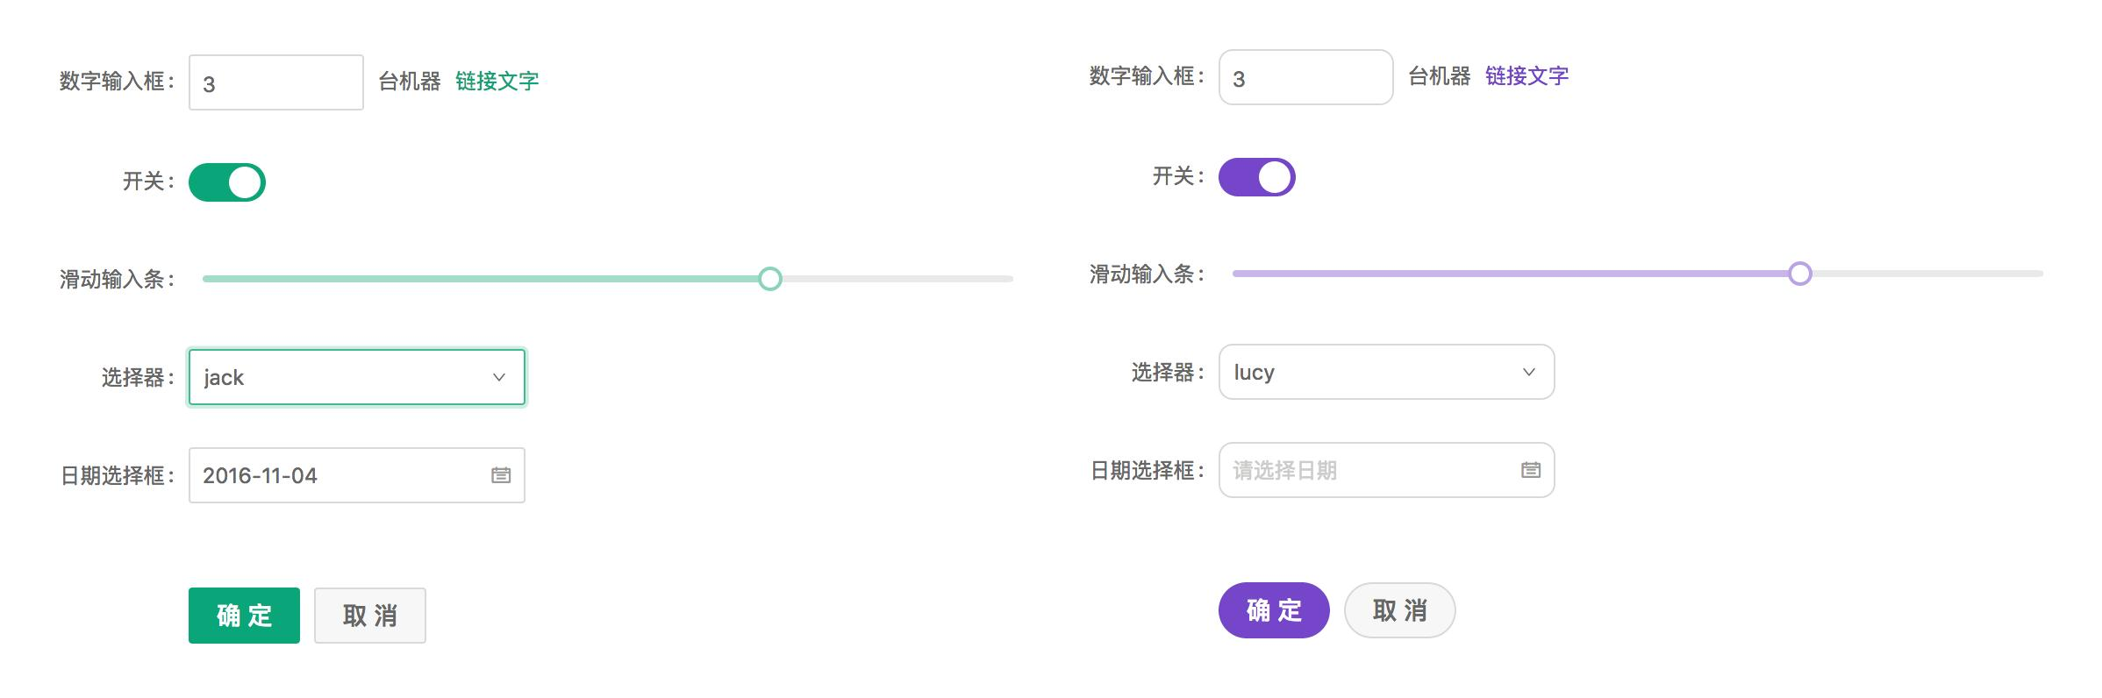The width and height of the screenshot is (2102, 698).
Task: Click the right 数字输入框 number input
Action: tap(1305, 77)
